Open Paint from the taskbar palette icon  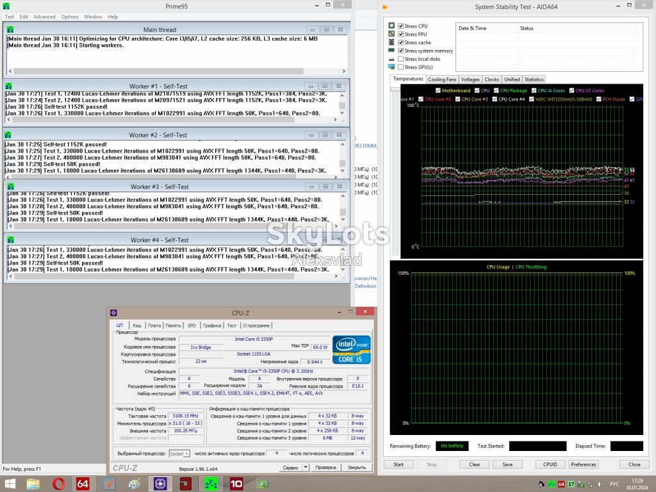pos(134,484)
